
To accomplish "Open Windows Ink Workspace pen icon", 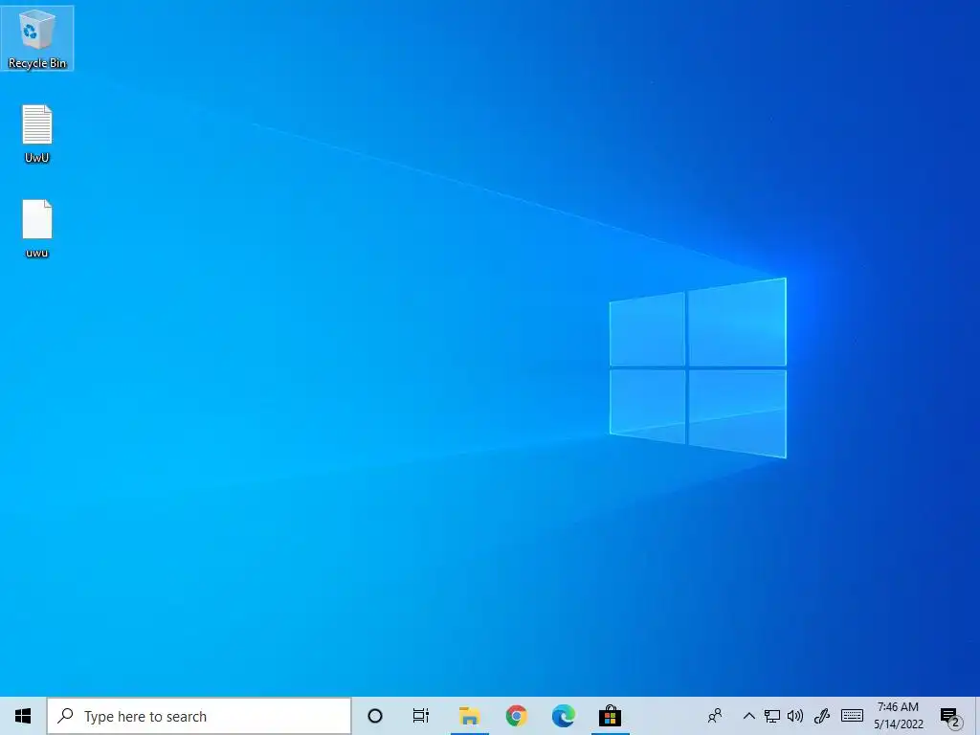I will coord(822,716).
